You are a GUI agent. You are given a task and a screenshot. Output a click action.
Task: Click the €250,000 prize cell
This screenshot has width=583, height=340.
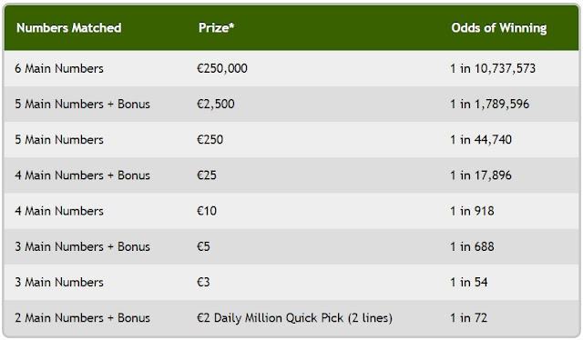click(222, 69)
